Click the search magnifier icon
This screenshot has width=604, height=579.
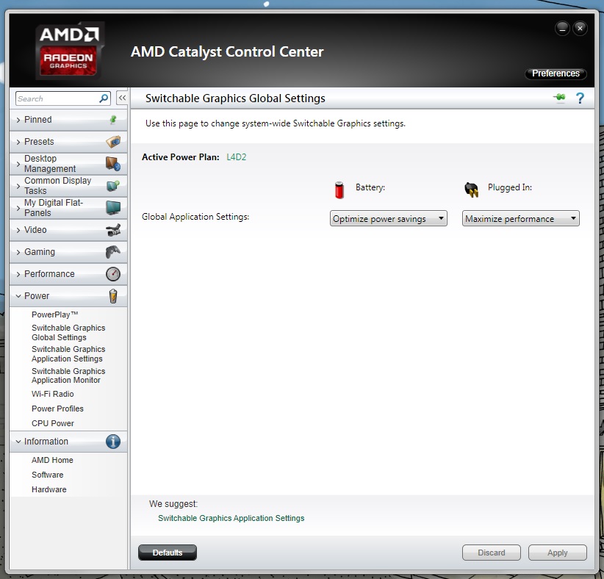(x=104, y=98)
